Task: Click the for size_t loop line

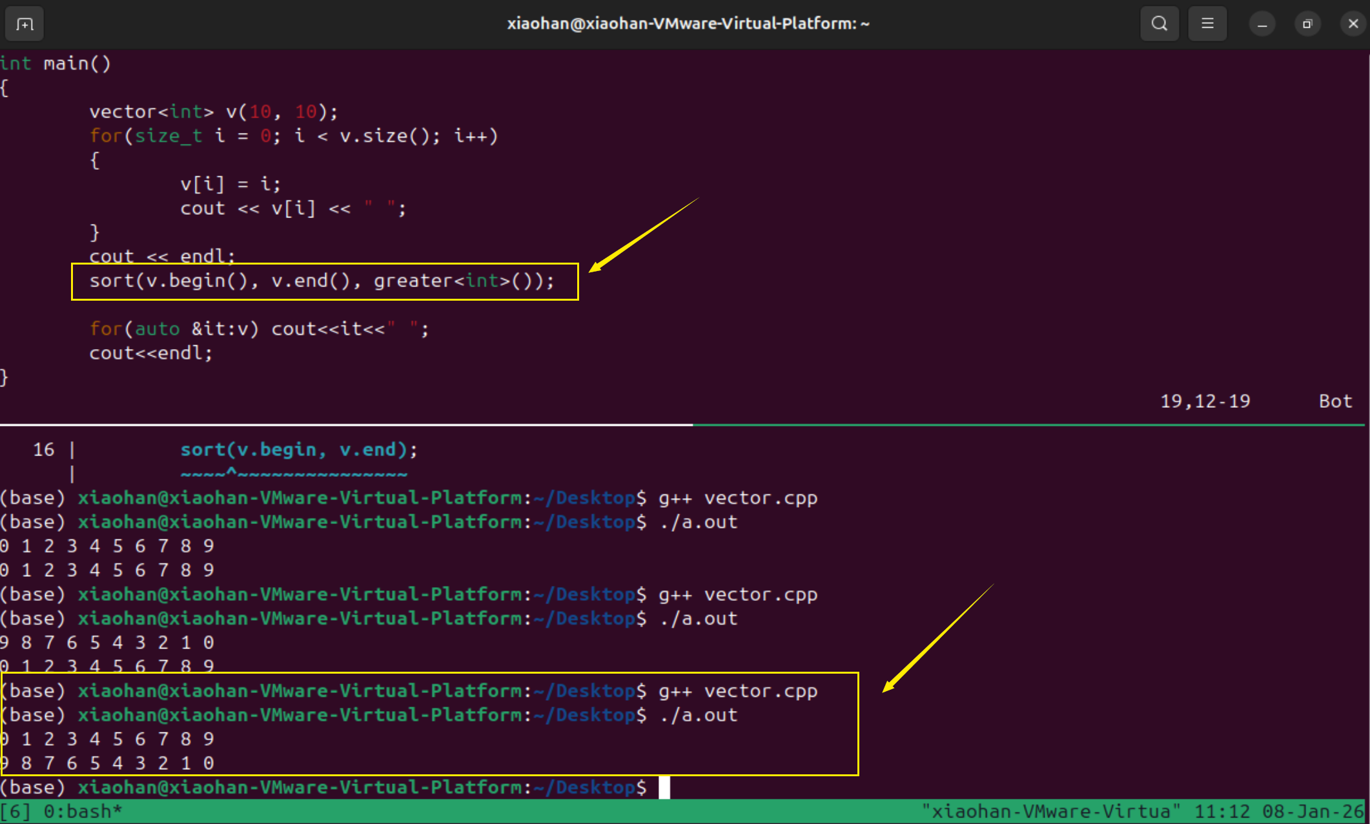Action: click(294, 136)
